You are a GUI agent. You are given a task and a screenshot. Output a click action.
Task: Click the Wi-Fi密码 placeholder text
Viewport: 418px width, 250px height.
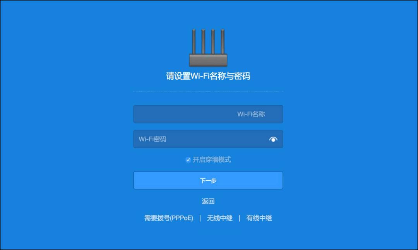[x=152, y=139]
